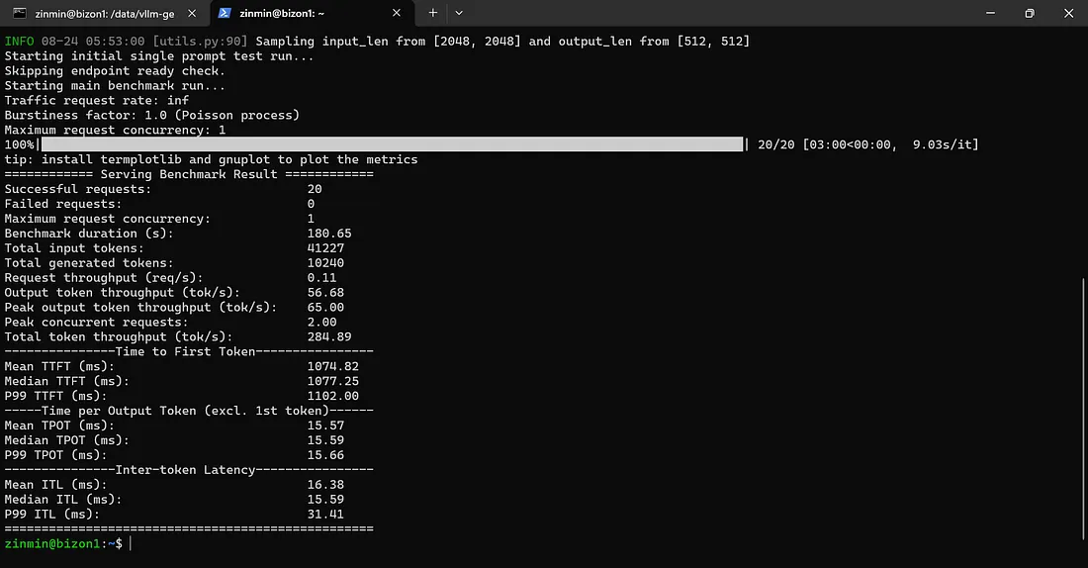Click the P99 ITL value 31.41
This screenshot has width=1088, height=568.
tap(325, 515)
